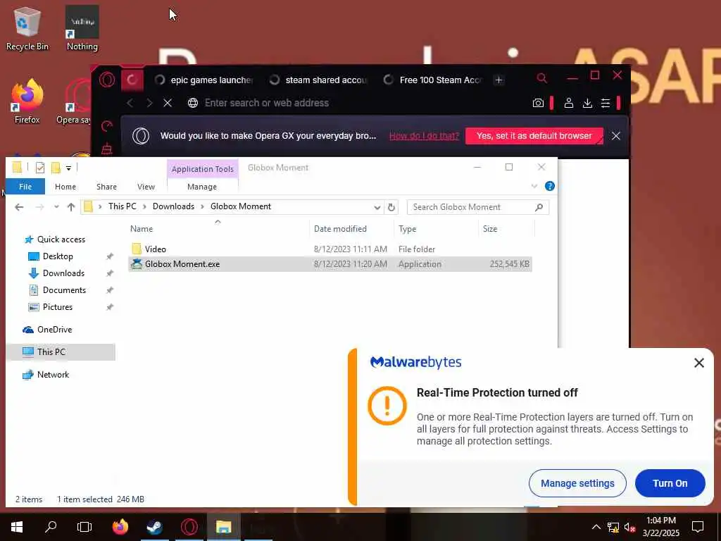Image resolution: width=721 pixels, height=541 pixels.
Task: Click This PC in the breadcrumb path
Action: pyautogui.click(x=123, y=206)
